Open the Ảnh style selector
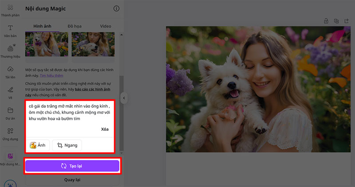Image resolution: width=355 pixels, height=187 pixels. click(38, 145)
